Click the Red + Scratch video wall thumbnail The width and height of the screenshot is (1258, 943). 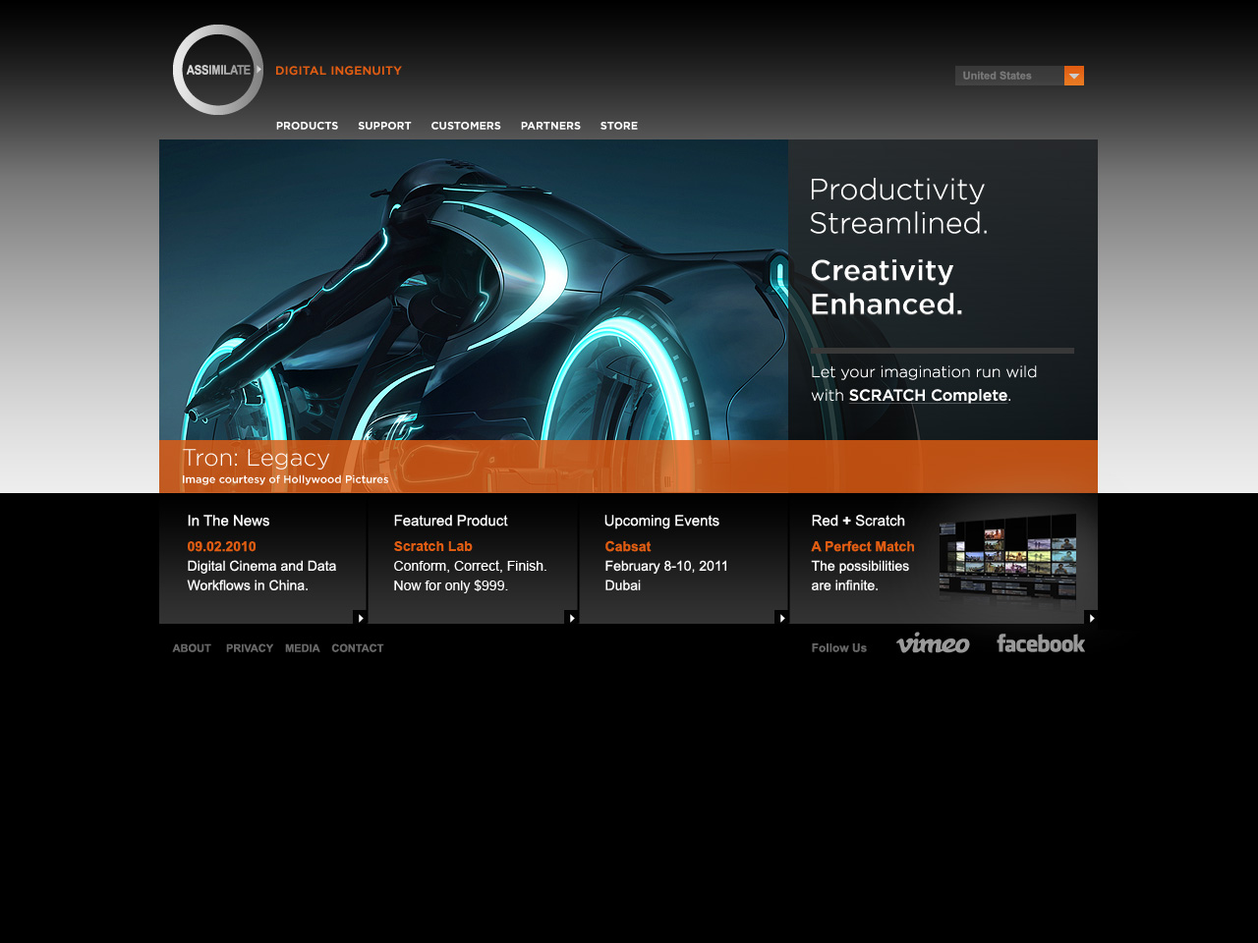[1007, 557]
